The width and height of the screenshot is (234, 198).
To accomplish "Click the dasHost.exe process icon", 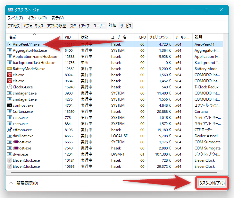I will pyautogui.click(x=10, y=136).
